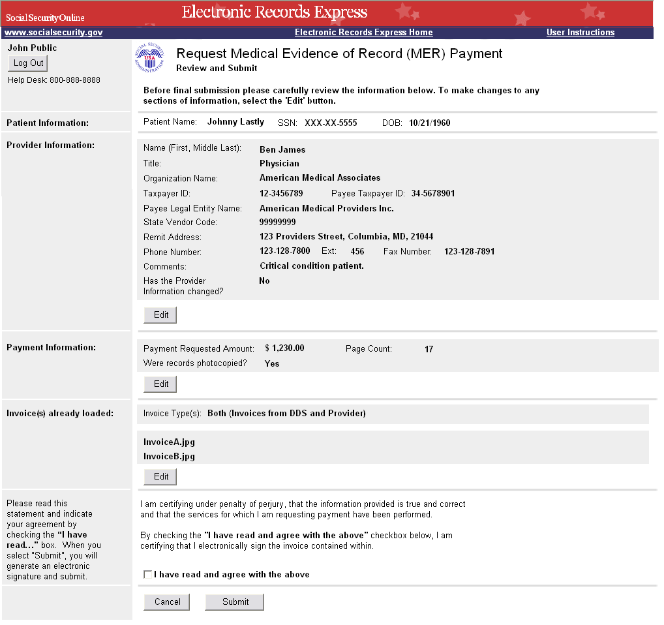
Task: Click the payment amount $ 1,230.00
Action: pyautogui.click(x=284, y=348)
